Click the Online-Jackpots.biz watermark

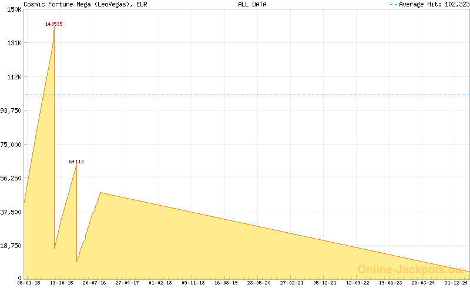pyautogui.click(x=410, y=269)
